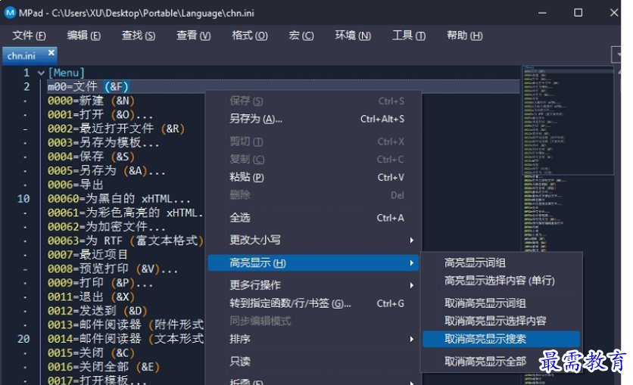Open the 查找 (S) menu
This screenshot has height=385, width=633.
pos(139,36)
